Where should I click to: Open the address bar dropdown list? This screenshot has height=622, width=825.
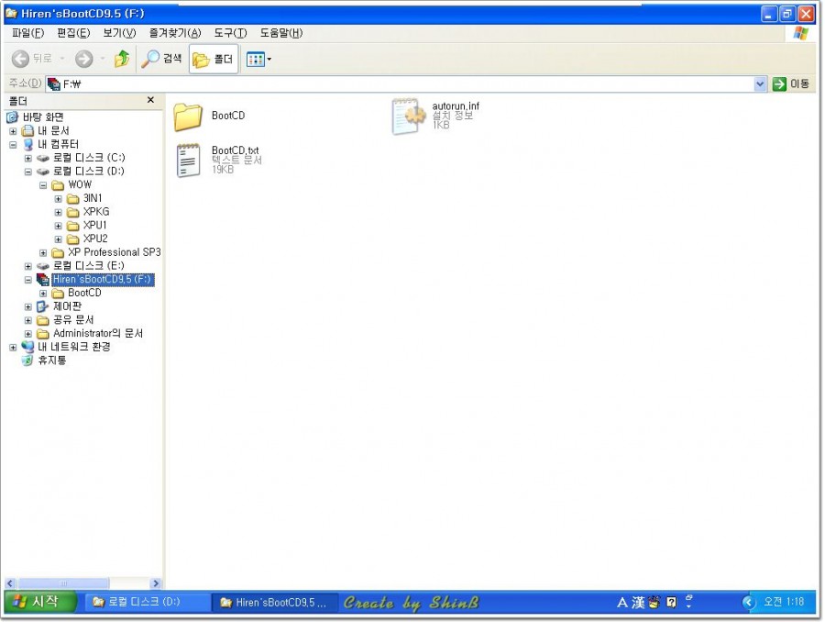[760, 83]
